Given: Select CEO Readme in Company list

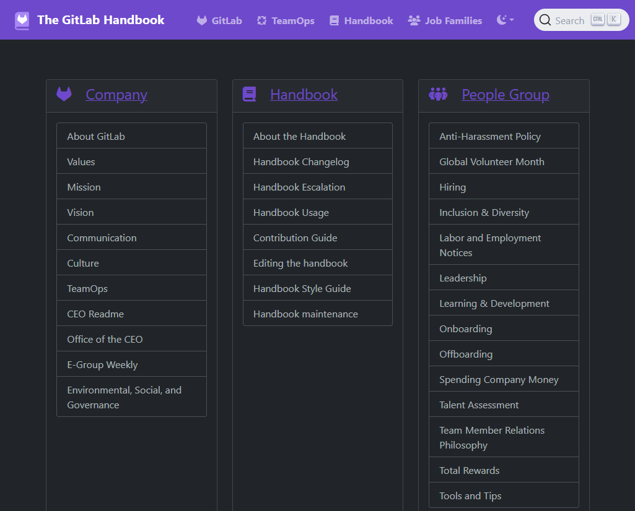Looking at the screenshot, I should (x=95, y=314).
